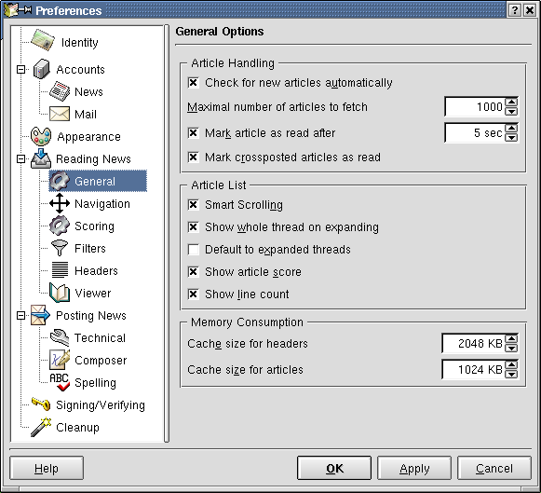Click the Viewer open book icon
Screen dimensions: 541x493
(x=60, y=293)
